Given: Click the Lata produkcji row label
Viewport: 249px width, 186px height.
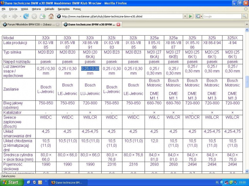Looking at the screenshot, I should 15,43.
